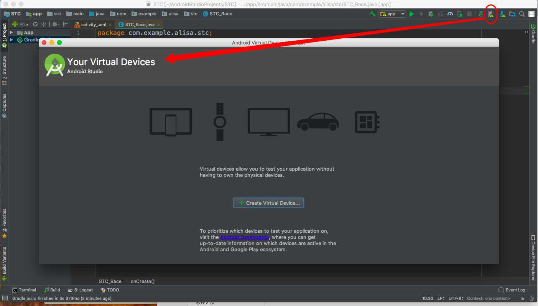This screenshot has height=306, width=538.
Task: Click Attach debugger to Android process icon
Action: (x=460, y=14)
